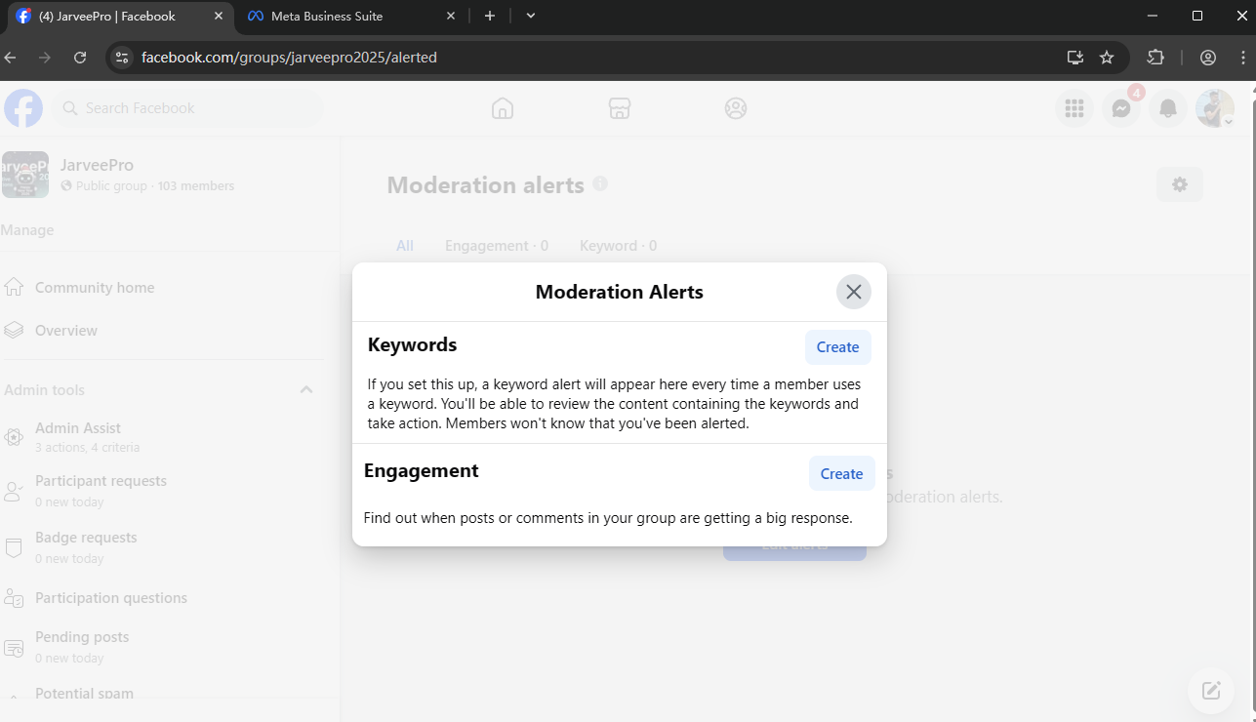Open the notifications bell icon
This screenshot has width=1256, height=722.
click(x=1168, y=108)
